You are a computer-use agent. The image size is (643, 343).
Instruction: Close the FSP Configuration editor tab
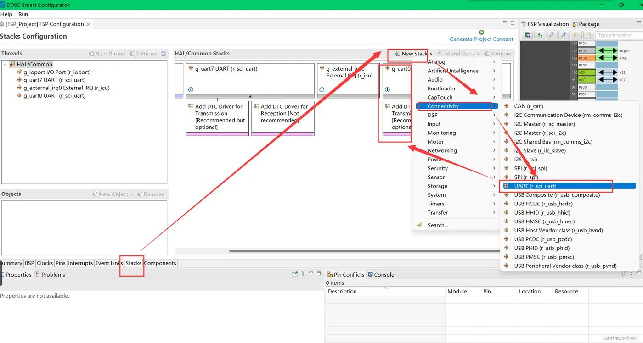click(x=89, y=24)
